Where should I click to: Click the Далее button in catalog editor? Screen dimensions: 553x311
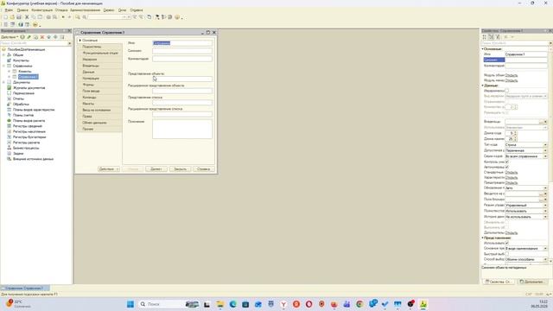click(x=156, y=169)
